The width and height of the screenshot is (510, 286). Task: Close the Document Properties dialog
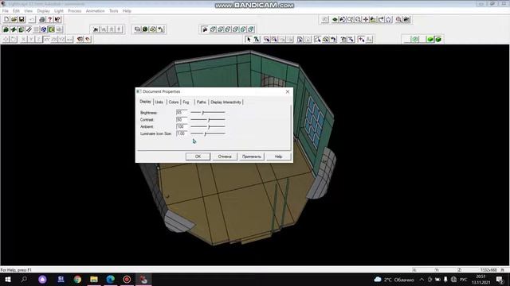click(288, 92)
